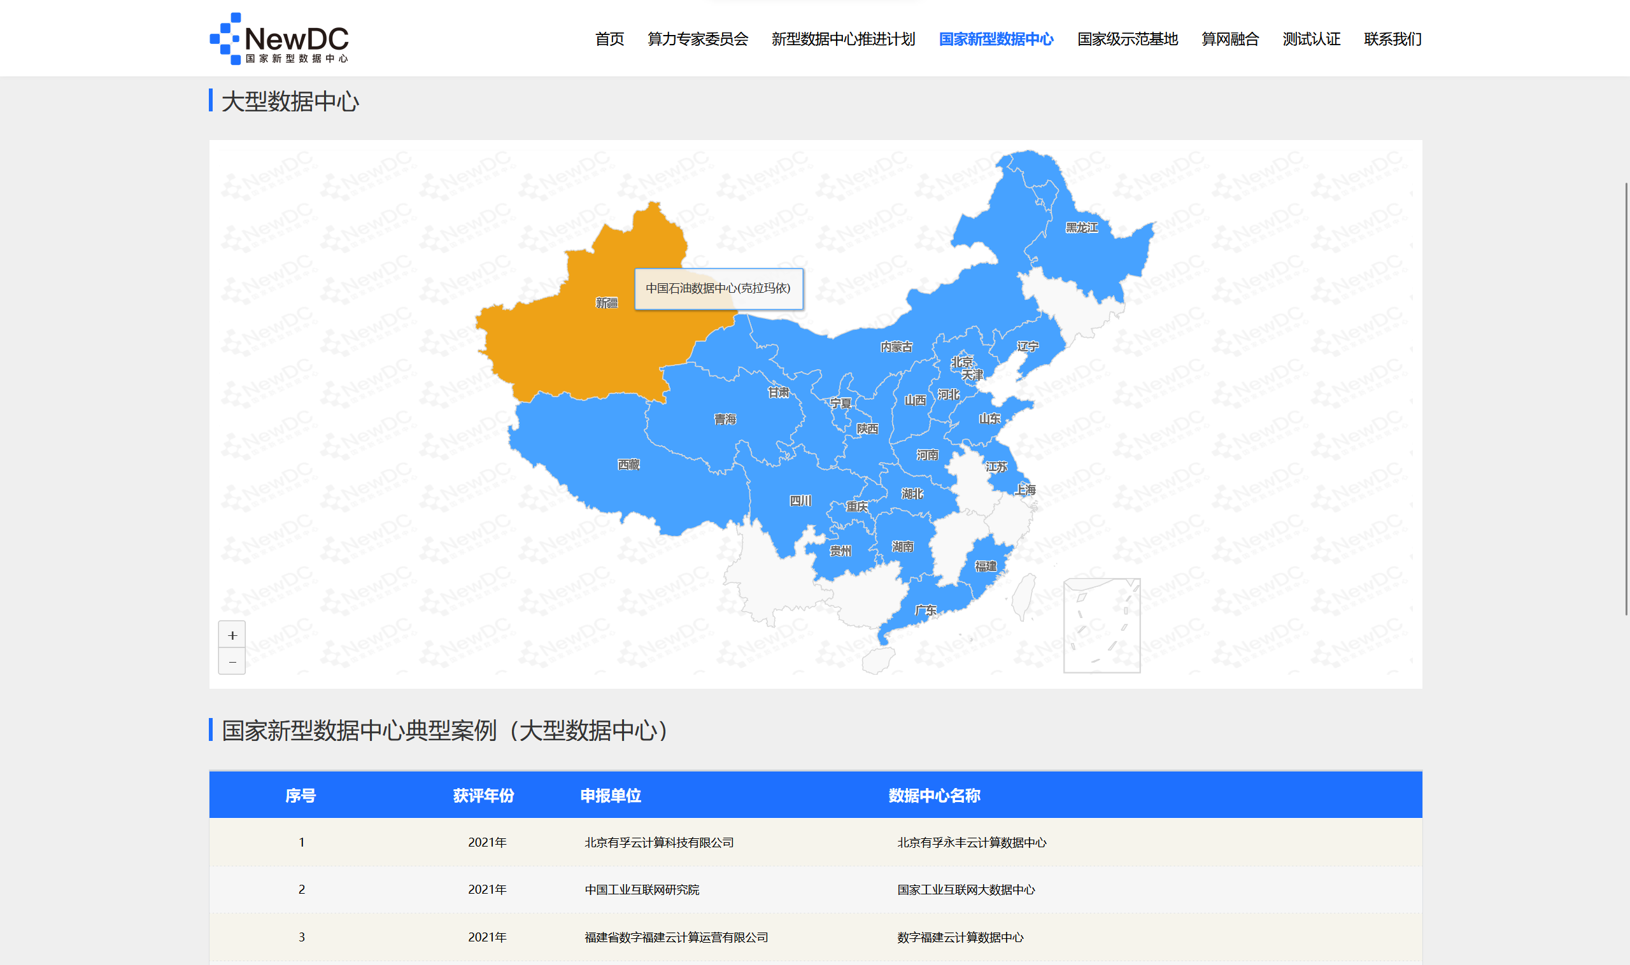Screen dimensions: 1630x965
Task: Open 算力专家委员会 navigation item
Action: [x=698, y=39]
